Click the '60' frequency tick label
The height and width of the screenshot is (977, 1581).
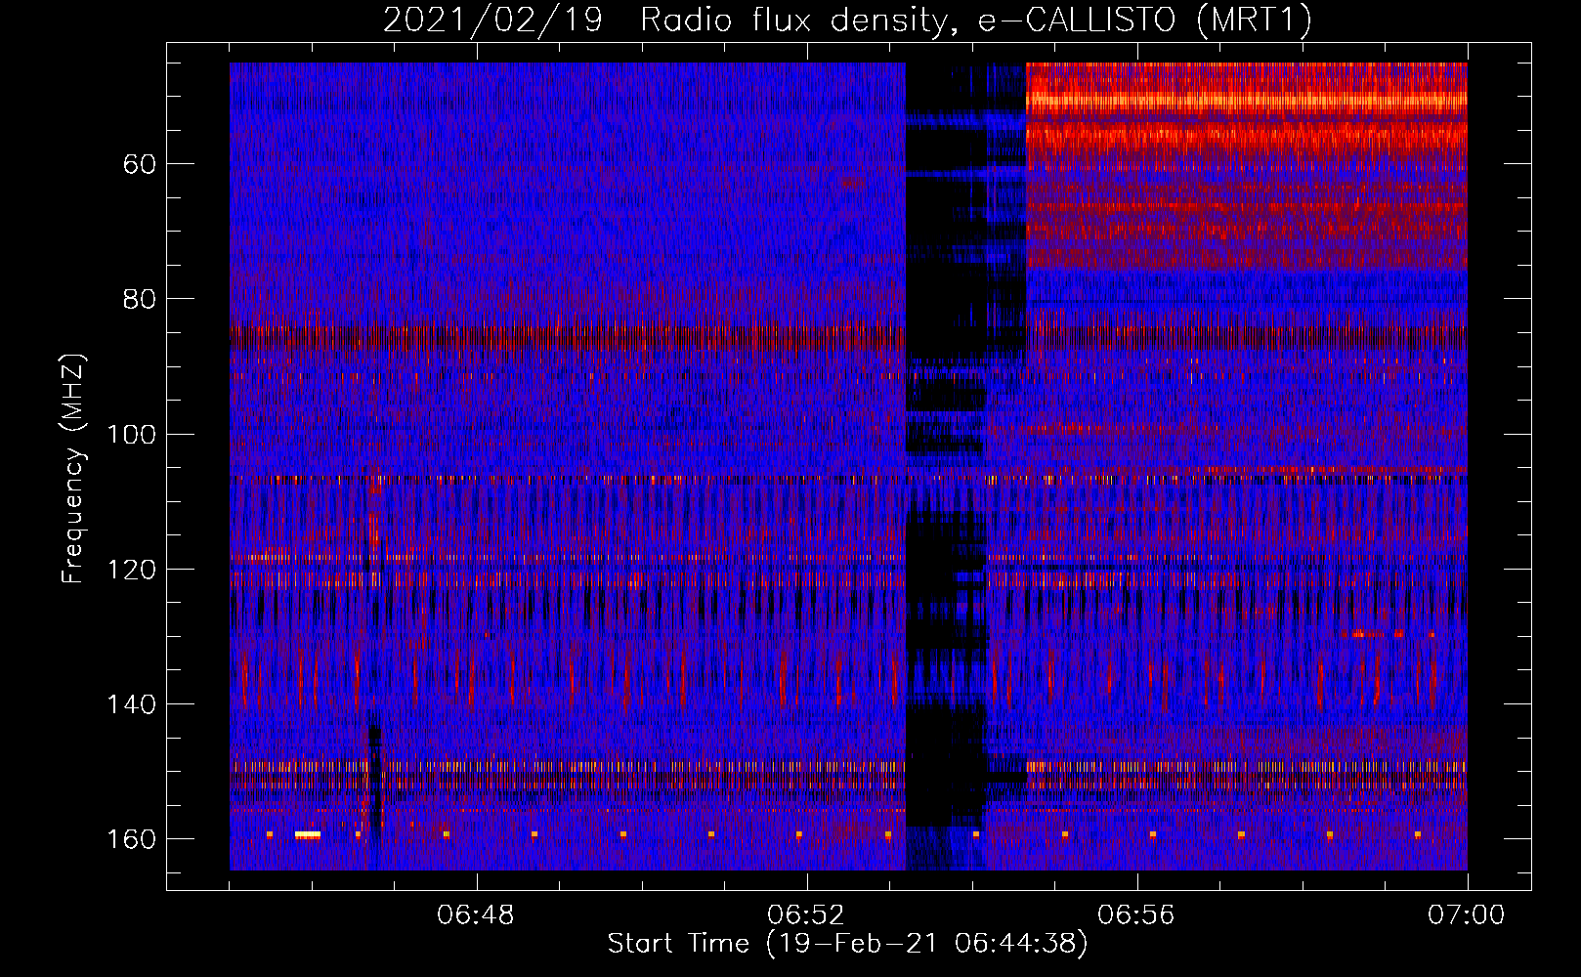point(140,164)
